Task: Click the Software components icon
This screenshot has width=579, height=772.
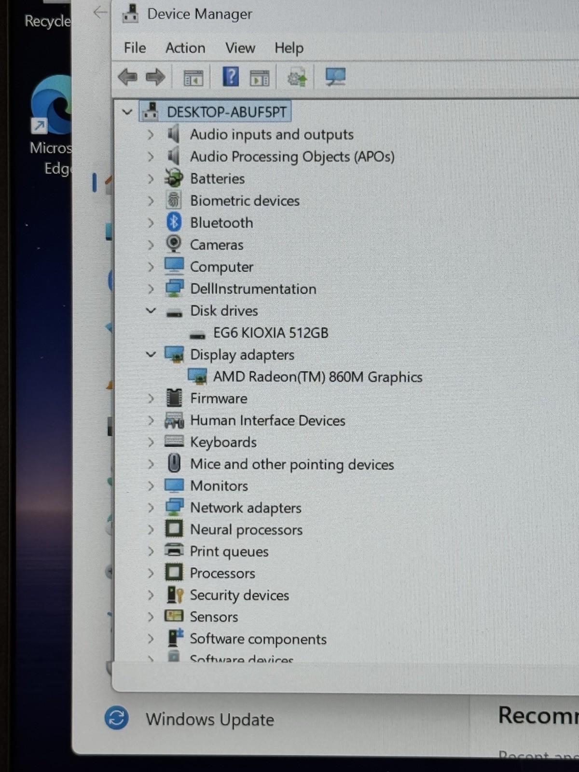Action: tap(175, 638)
